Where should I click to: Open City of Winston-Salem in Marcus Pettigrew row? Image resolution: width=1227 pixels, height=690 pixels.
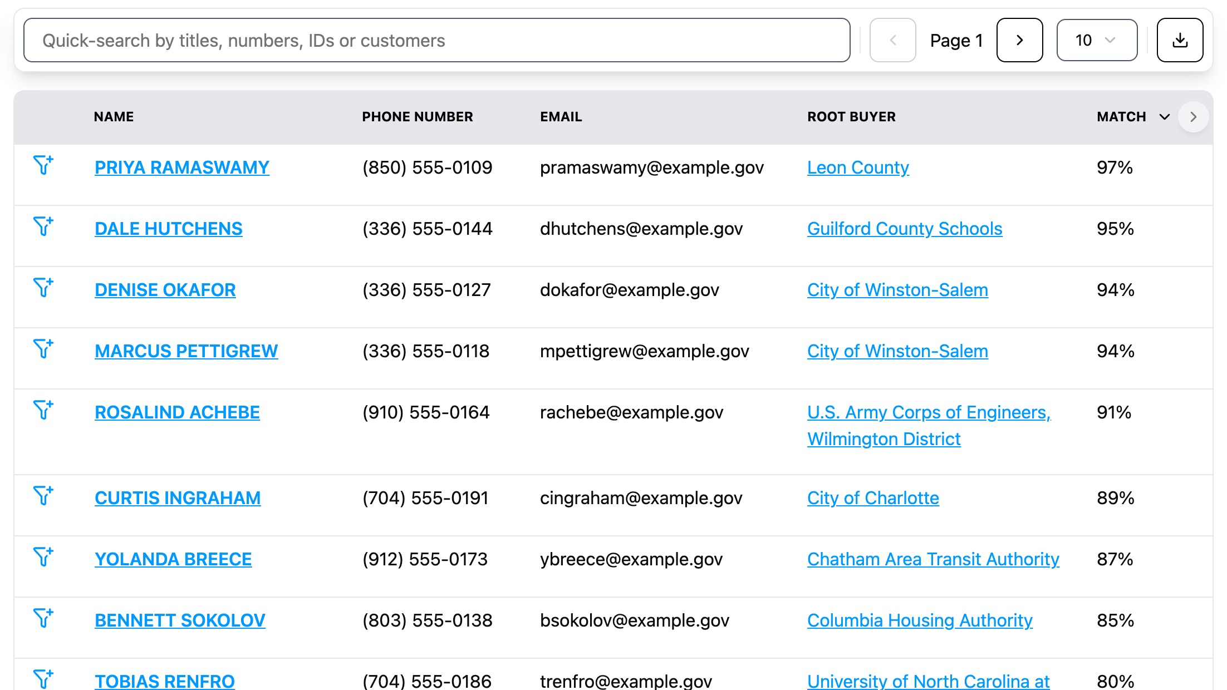(x=897, y=351)
